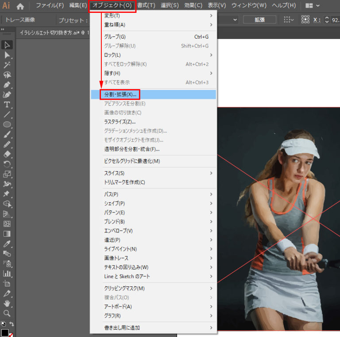Image resolution: width=340 pixels, height=337 pixels.
Task: Select the Selection tool arrow
Action: (x=7, y=45)
